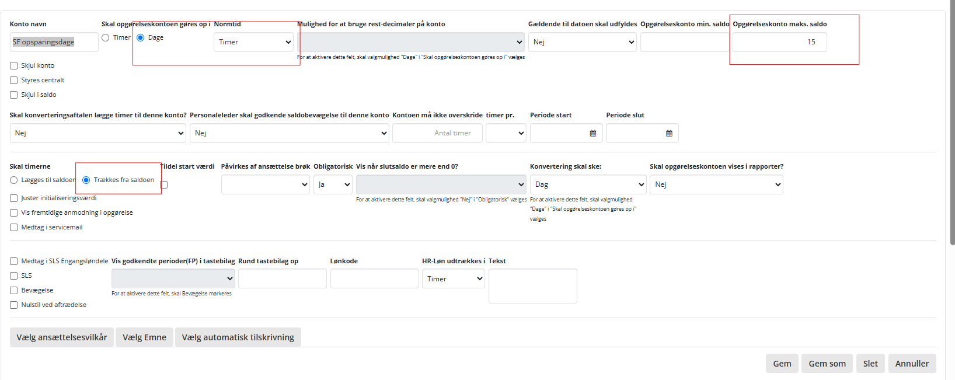955x380 pixels.
Task: Tick the Styres centralt checkbox
Action: point(14,80)
